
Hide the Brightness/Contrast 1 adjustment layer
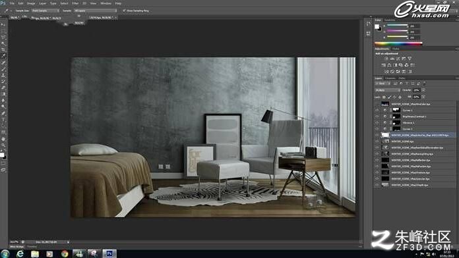click(377, 116)
